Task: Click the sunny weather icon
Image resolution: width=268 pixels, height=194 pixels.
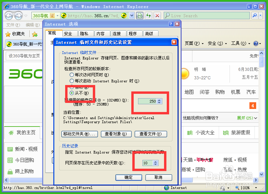Action: pos(184,74)
